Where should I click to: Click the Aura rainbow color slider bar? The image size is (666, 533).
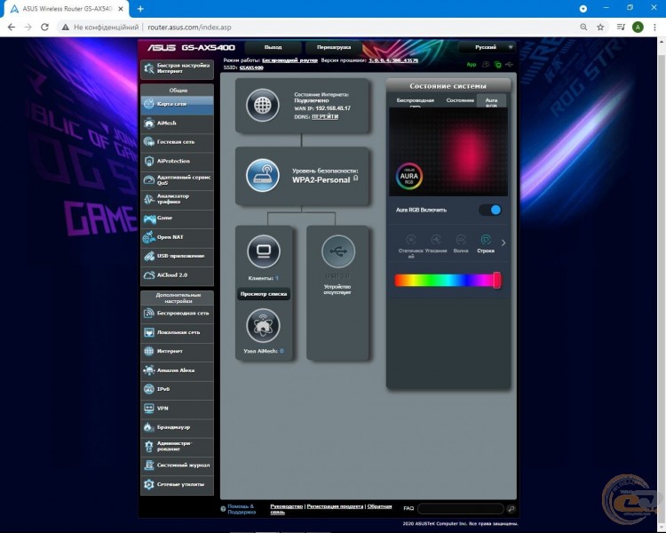(x=448, y=281)
